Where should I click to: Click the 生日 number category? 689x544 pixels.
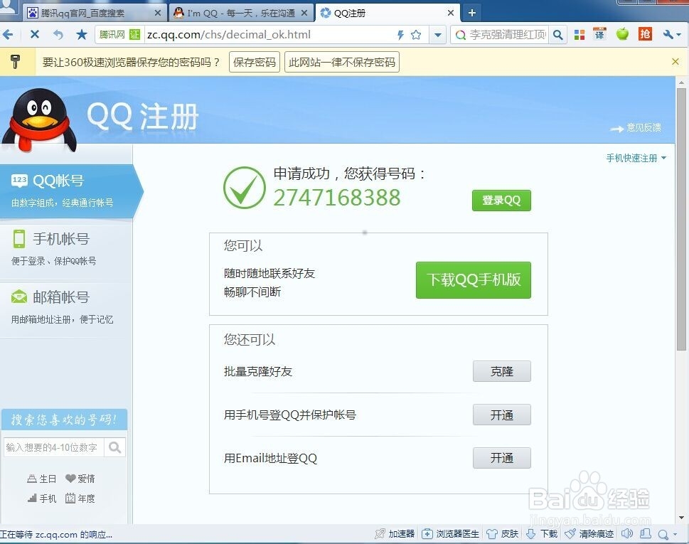(x=42, y=479)
